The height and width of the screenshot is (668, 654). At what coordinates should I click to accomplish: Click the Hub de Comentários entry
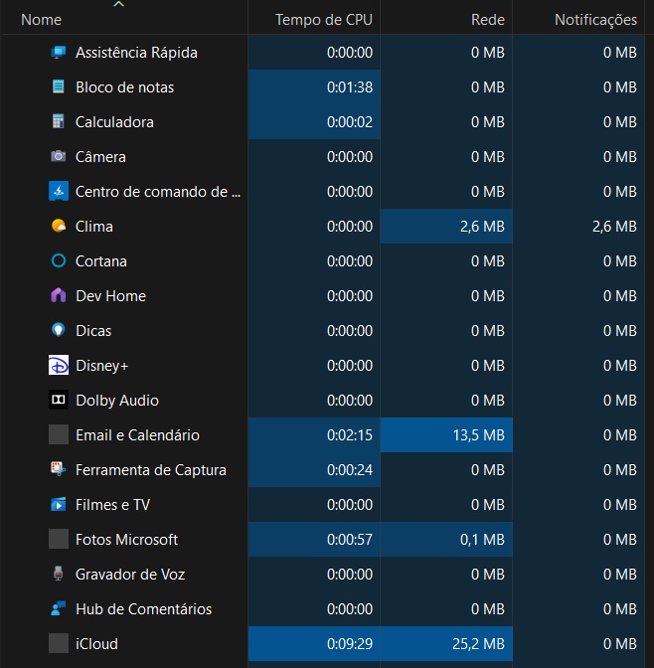(143, 609)
